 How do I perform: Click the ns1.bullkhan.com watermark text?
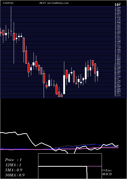tap(58, 3)
